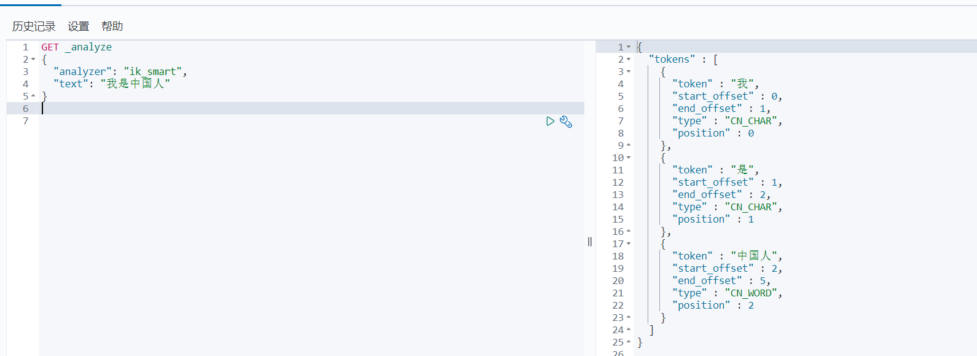977x356 pixels.
Task: Click "position" : 2 line
Action: [713, 305]
